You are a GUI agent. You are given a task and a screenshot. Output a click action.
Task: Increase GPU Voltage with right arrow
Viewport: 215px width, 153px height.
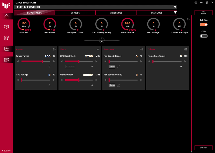point(54,80)
